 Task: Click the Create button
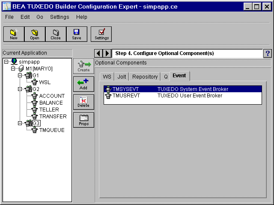click(84, 66)
